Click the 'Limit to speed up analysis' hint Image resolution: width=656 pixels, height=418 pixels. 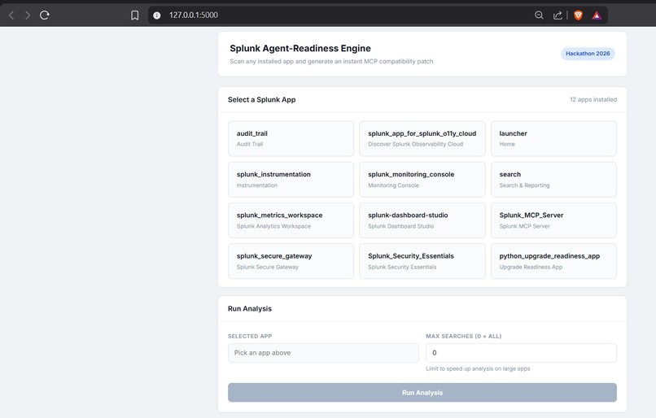(478, 368)
